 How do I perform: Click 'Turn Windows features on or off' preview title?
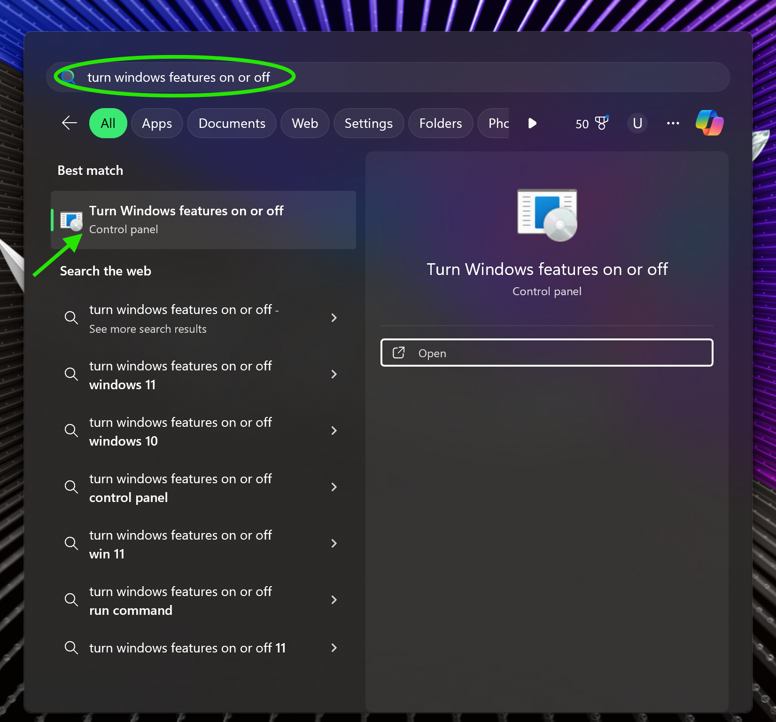(x=547, y=269)
